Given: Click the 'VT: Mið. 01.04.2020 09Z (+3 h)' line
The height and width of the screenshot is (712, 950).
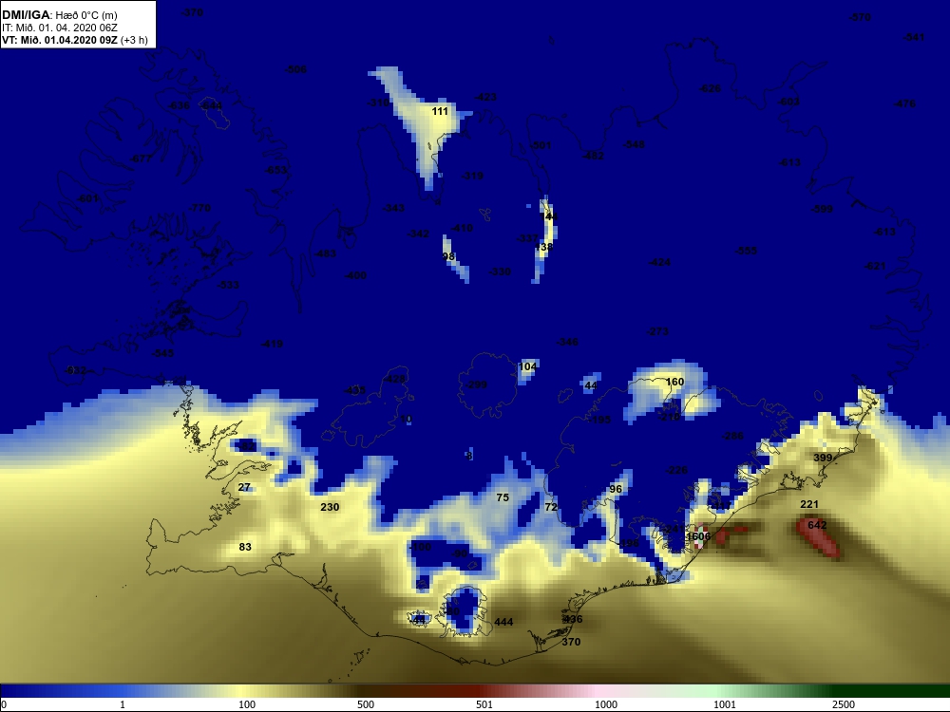Looking at the screenshot, I should [74, 40].
